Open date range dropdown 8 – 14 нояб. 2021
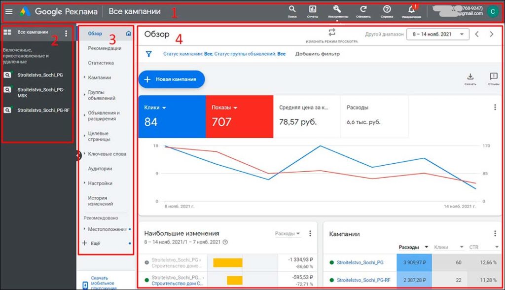This screenshot has width=505, height=290. (x=438, y=34)
